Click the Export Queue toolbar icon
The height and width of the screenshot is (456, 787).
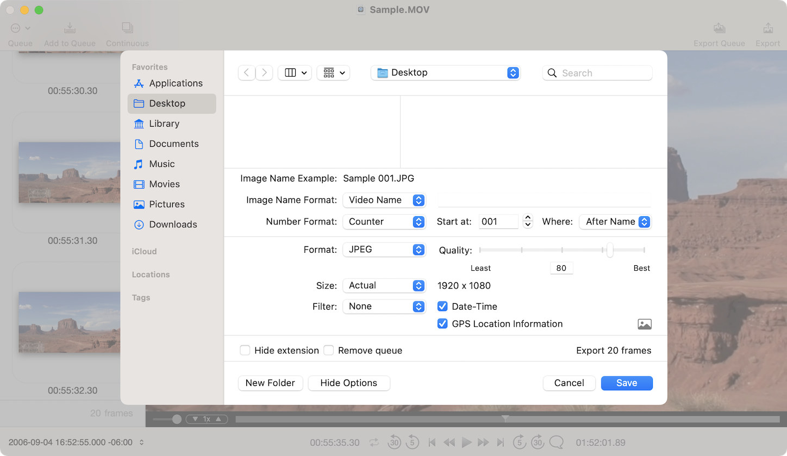719,28
